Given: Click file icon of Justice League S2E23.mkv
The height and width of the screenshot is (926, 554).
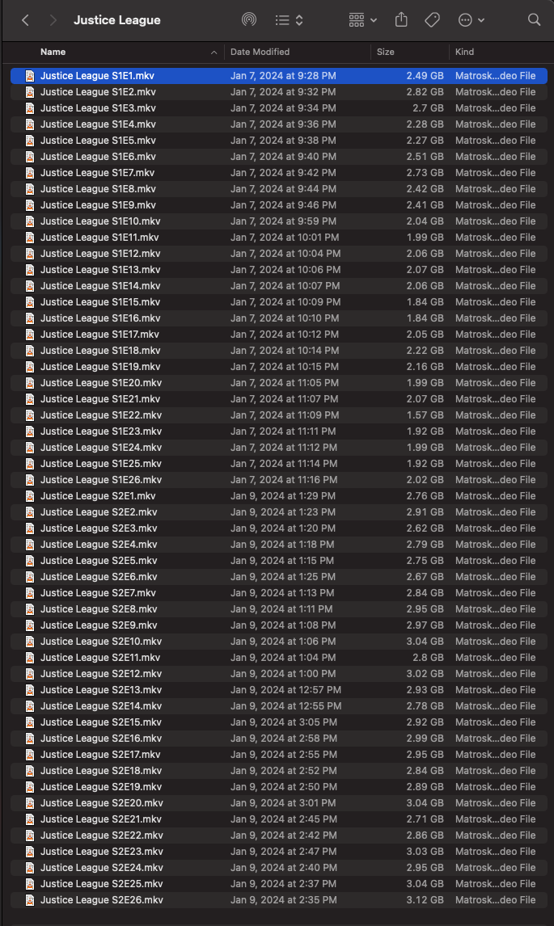Looking at the screenshot, I should [30, 851].
